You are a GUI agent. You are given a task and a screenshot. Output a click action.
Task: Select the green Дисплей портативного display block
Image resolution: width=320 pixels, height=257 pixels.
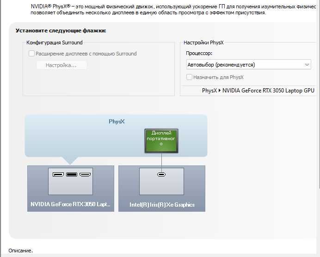point(161,141)
